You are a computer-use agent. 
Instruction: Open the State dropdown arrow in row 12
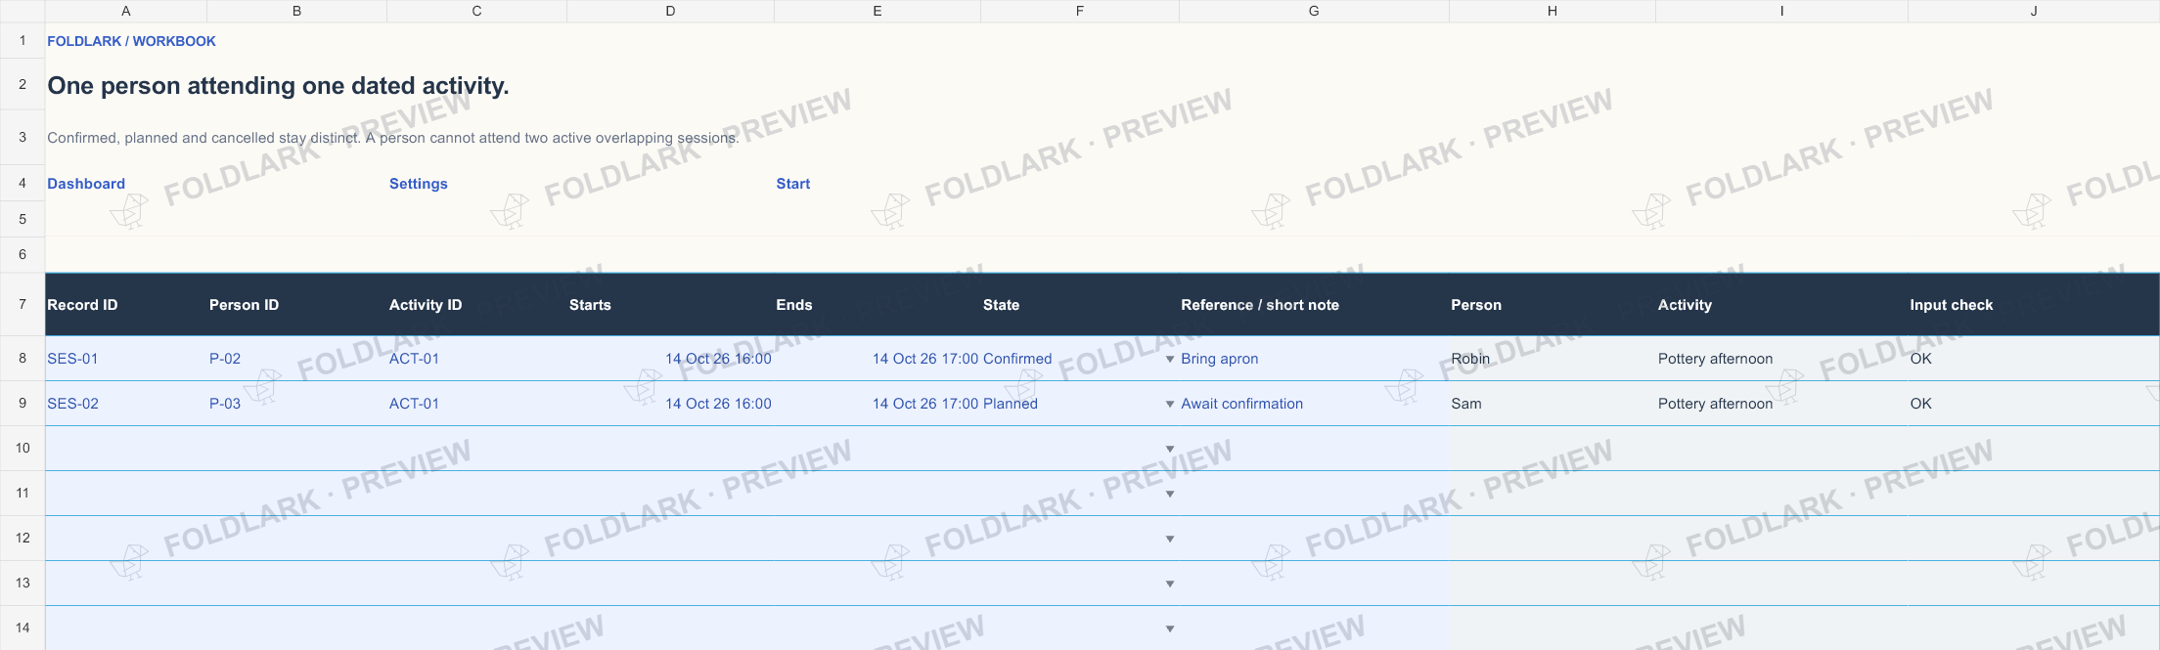point(1169,540)
